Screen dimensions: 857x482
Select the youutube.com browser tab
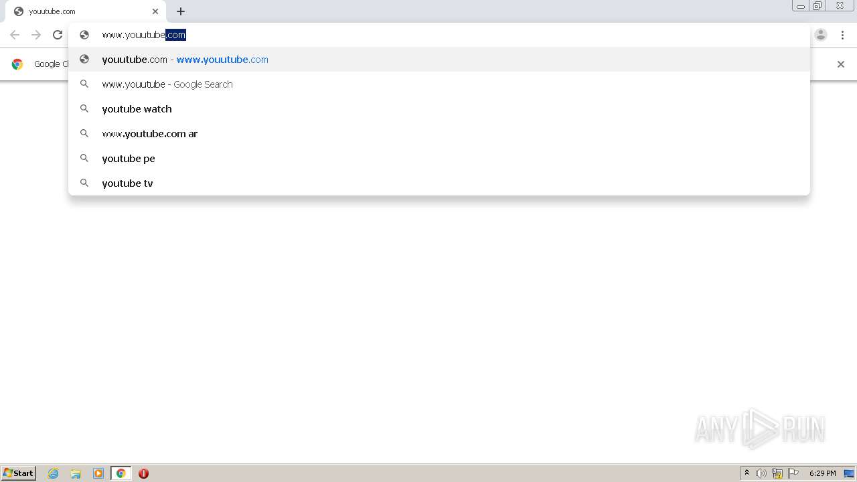(84, 11)
